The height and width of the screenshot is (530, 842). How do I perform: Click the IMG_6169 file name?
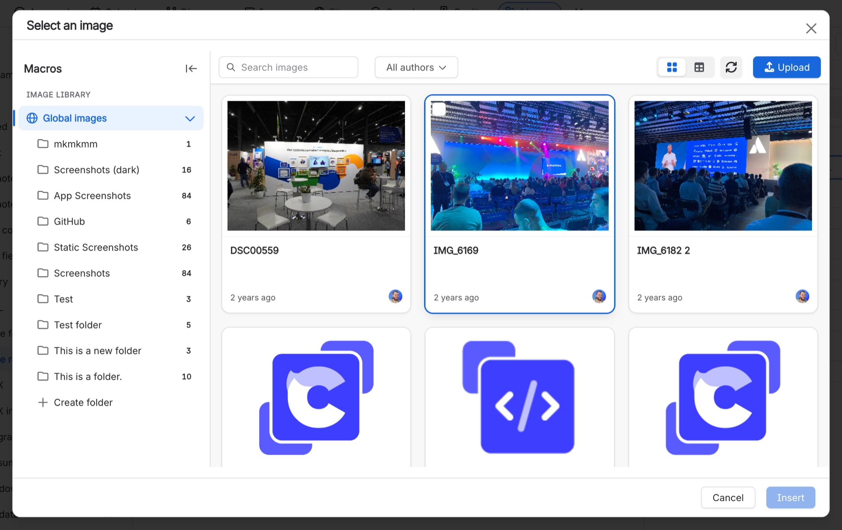[456, 251]
